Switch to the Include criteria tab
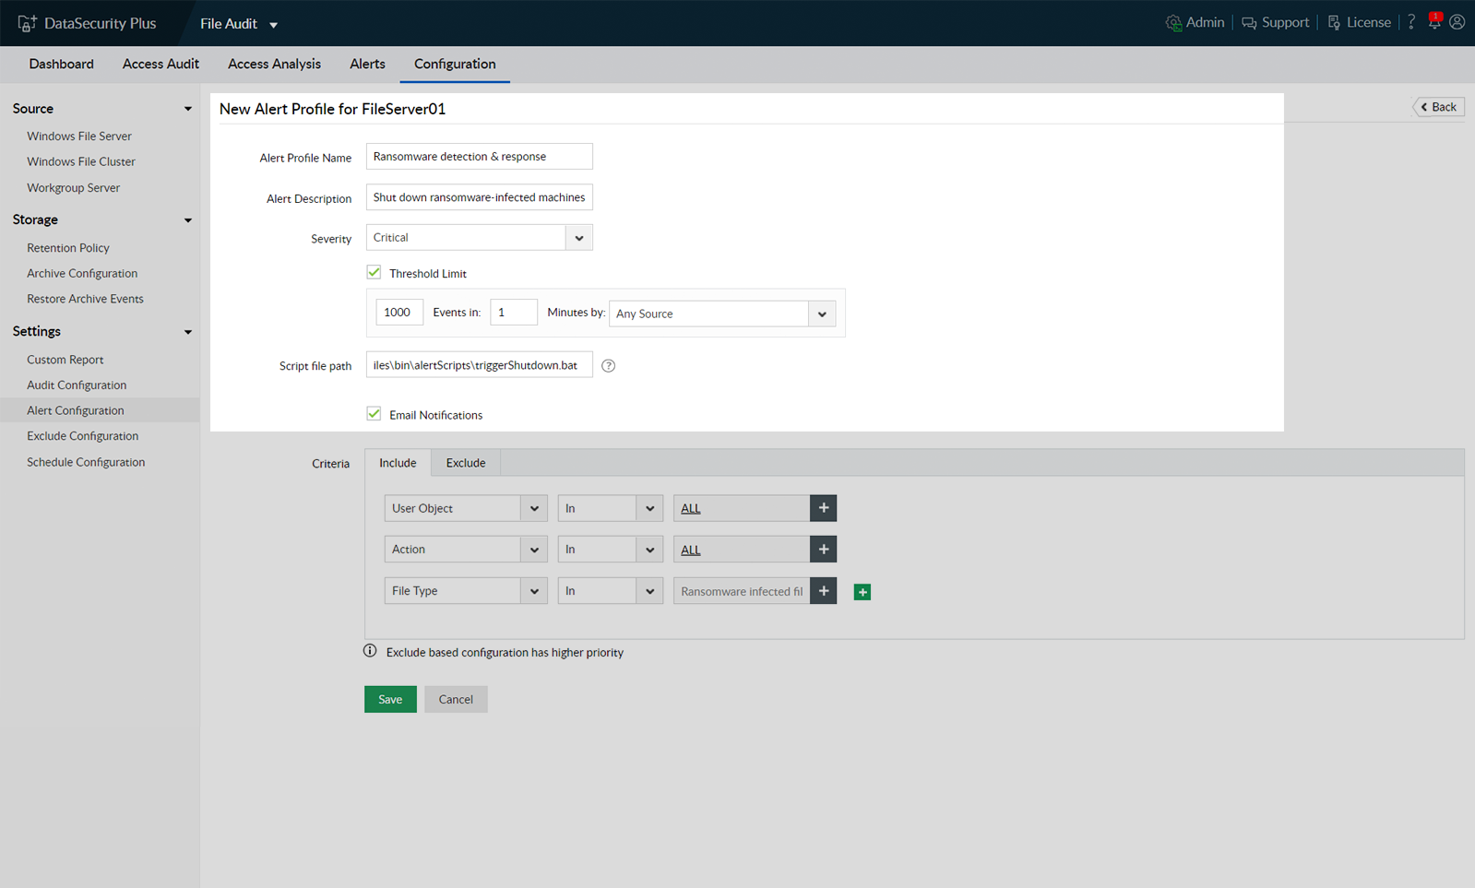The image size is (1475, 888). click(x=398, y=463)
